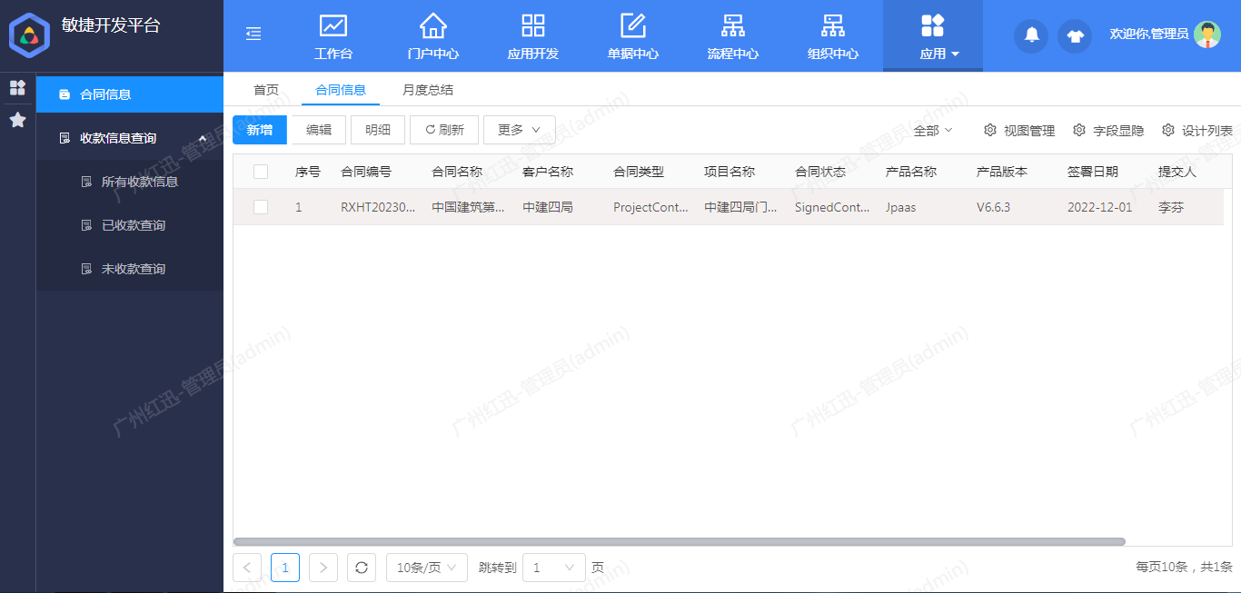Click the gear icon beside 视图管理
The width and height of the screenshot is (1241, 593).
click(990, 130)
